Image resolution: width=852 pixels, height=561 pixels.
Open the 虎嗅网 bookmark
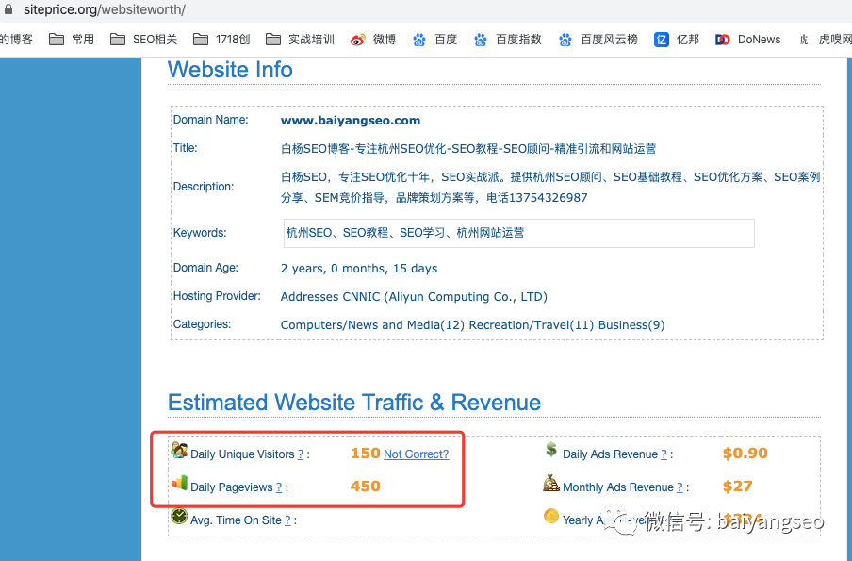(x=825, y=40)
